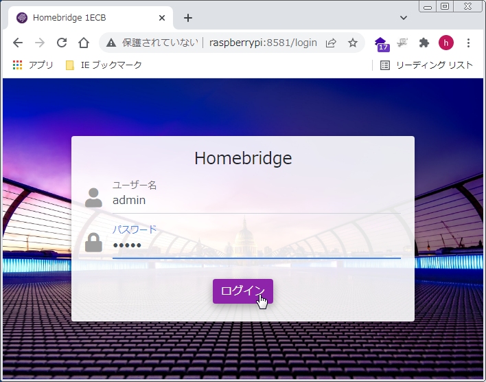Focus the ユーザー名 field containing admin
This screenshot has width=486, height=382.
256,201
